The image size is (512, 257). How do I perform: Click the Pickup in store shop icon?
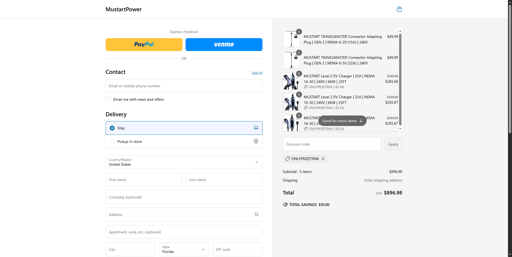pos(256,141)
